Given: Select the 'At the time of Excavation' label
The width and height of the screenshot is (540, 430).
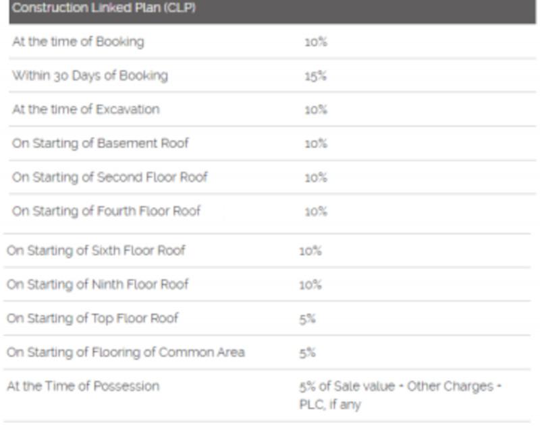Looking at the screenshot, I should point(86,109).
